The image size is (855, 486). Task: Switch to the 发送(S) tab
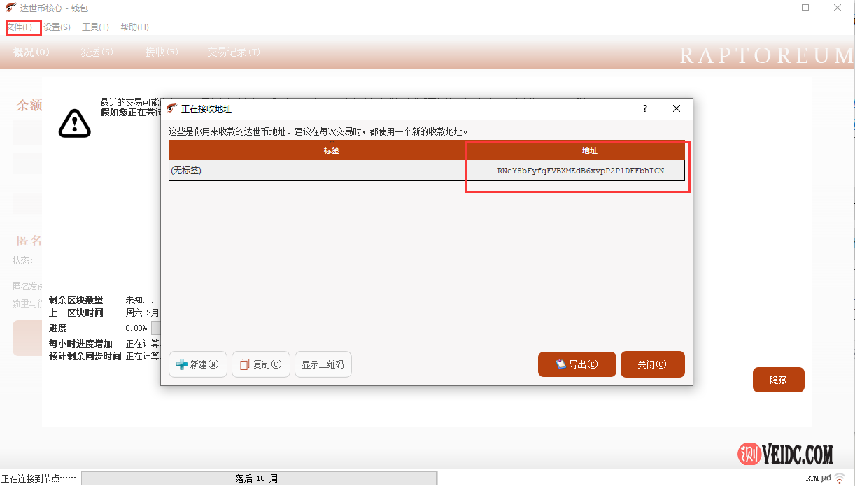point(97,52)
